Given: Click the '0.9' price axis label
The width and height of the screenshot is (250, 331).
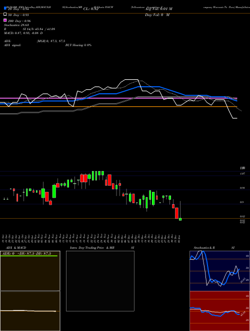Looking at the screenshot, I should pos(242,202).
